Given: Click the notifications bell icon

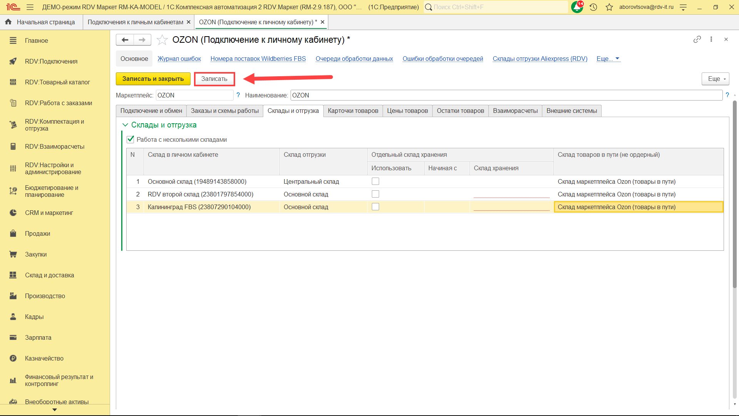Looking at the screenshot, I should click(577, 7).
